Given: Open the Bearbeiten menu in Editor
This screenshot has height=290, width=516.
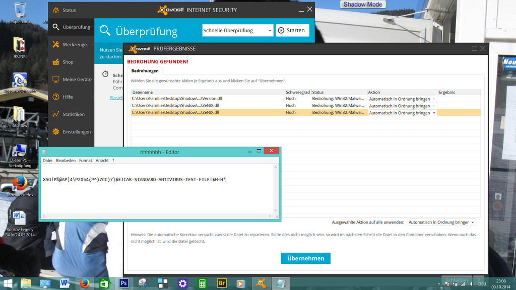Looking at the screenshot, I should pyautogui.click(x=66, y=161).
